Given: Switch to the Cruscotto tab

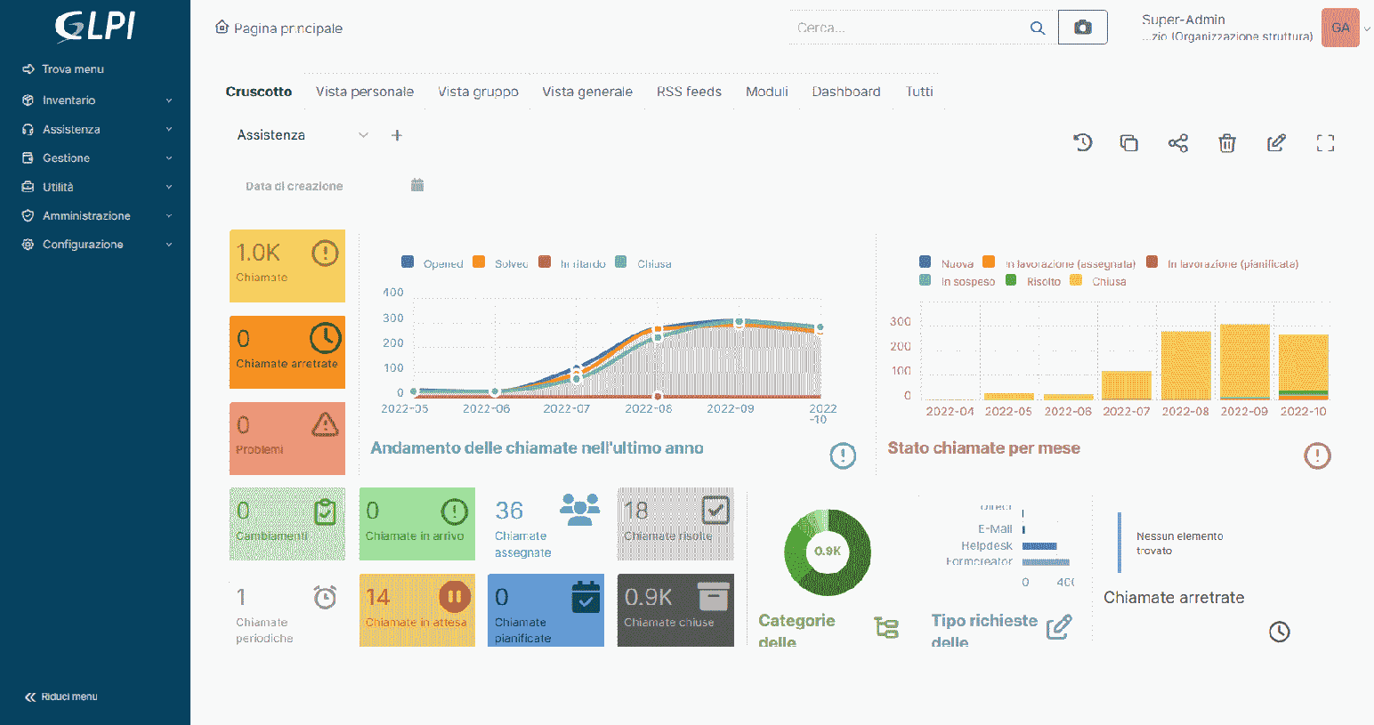Looking at the screenshot, I should [259, 92].
